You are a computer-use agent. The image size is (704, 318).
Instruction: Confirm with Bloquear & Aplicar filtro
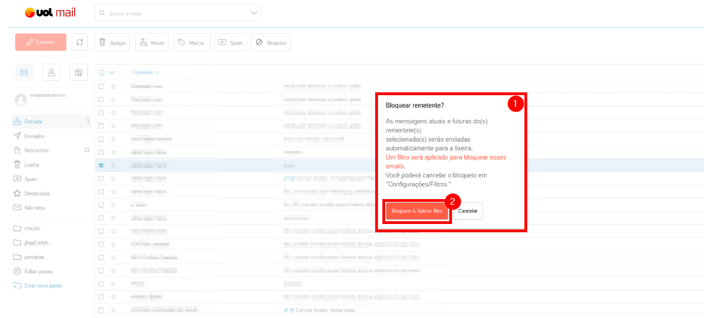(x=417, y=211)
